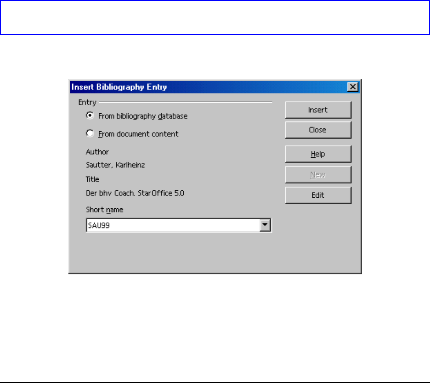Image resolution: width=430 pixels, height=383 pixels.
Task: Open Help for this dialog
Action: tap(318, 154)
